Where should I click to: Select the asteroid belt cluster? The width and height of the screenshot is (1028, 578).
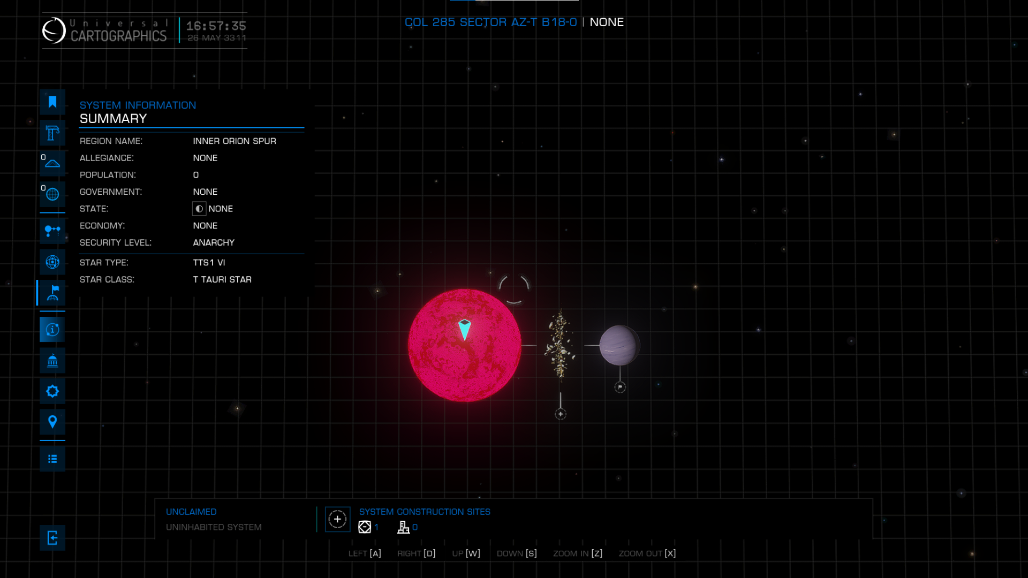[x=560, y=345]
